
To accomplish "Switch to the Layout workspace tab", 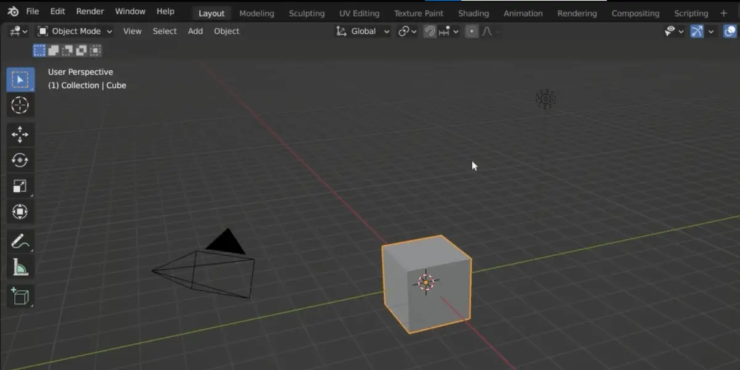I will pyautogui.click(x=212, y=13).
